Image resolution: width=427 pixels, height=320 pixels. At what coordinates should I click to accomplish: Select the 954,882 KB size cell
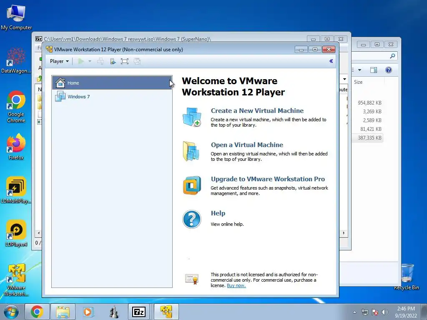tap(369, 103)
